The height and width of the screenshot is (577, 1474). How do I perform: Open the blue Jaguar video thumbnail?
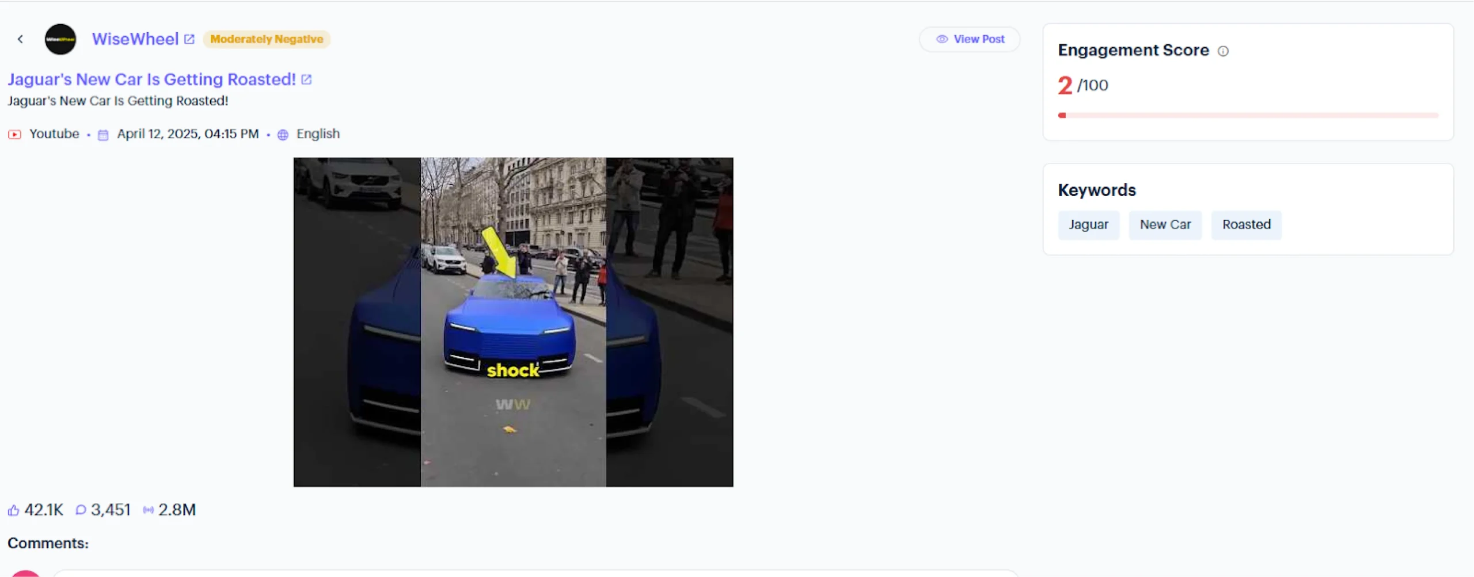tap(513, 322)
